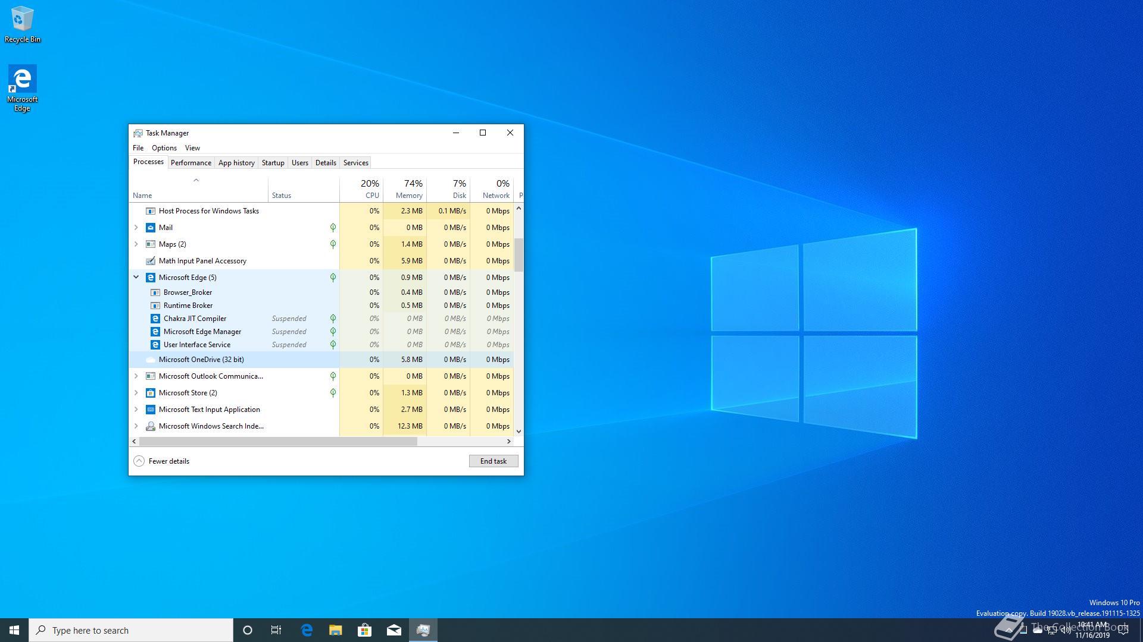
Task: Click the Windows Search Indexer icon
Action: 151,426
